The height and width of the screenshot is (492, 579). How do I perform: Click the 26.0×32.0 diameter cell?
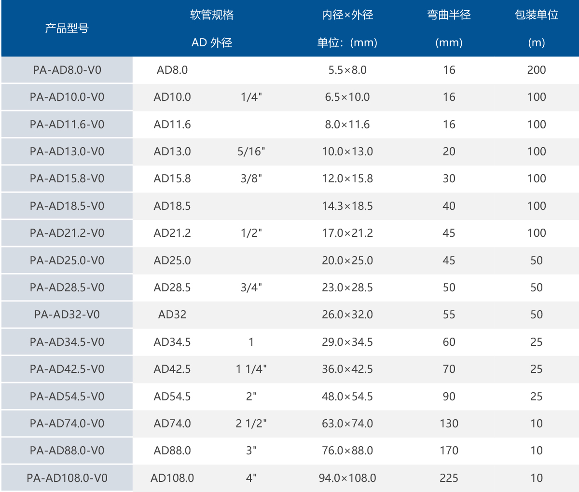[347, 314]
